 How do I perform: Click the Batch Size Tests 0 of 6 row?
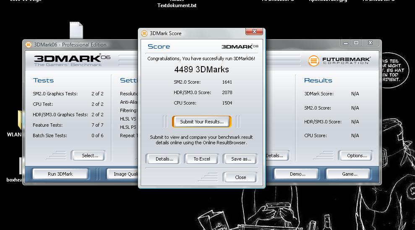coord(68,135)
